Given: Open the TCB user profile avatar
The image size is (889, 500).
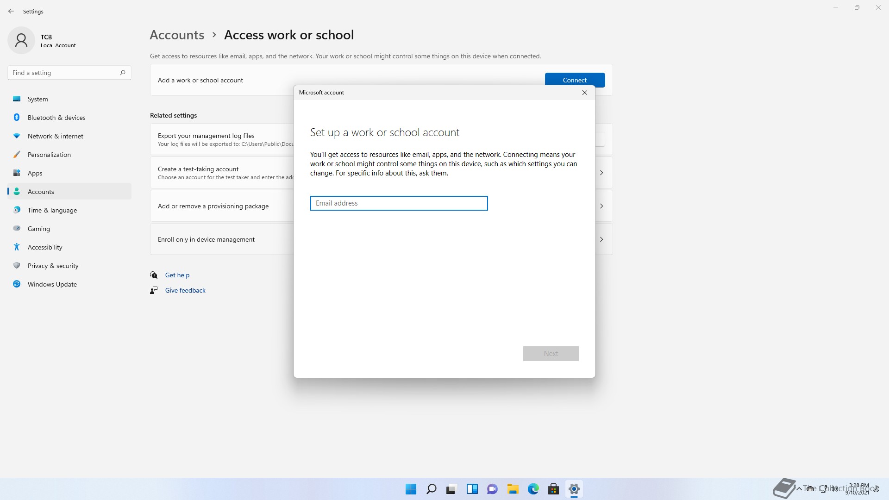Looking at the screenshot, I should point(21,40).
